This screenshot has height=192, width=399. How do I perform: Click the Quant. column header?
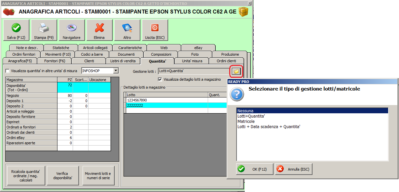click(x=218, y=95)
